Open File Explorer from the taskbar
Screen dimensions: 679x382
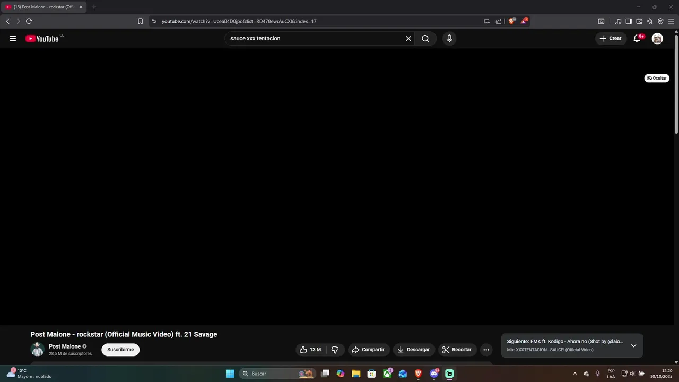pos(356,374)
